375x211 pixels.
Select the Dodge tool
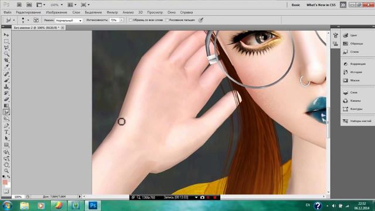(x=6, y=118)
